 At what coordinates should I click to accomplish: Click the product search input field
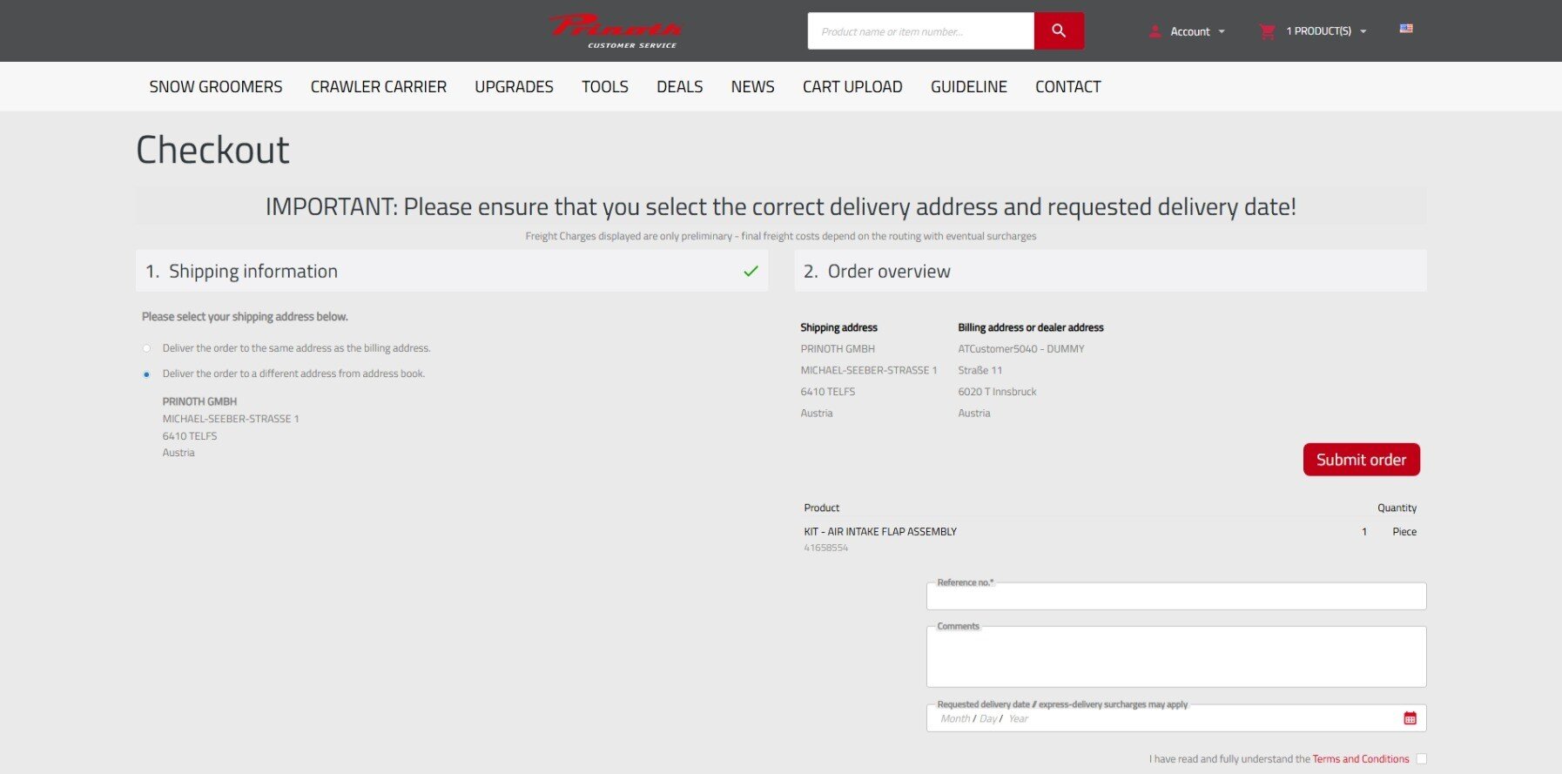pos(920,30)
